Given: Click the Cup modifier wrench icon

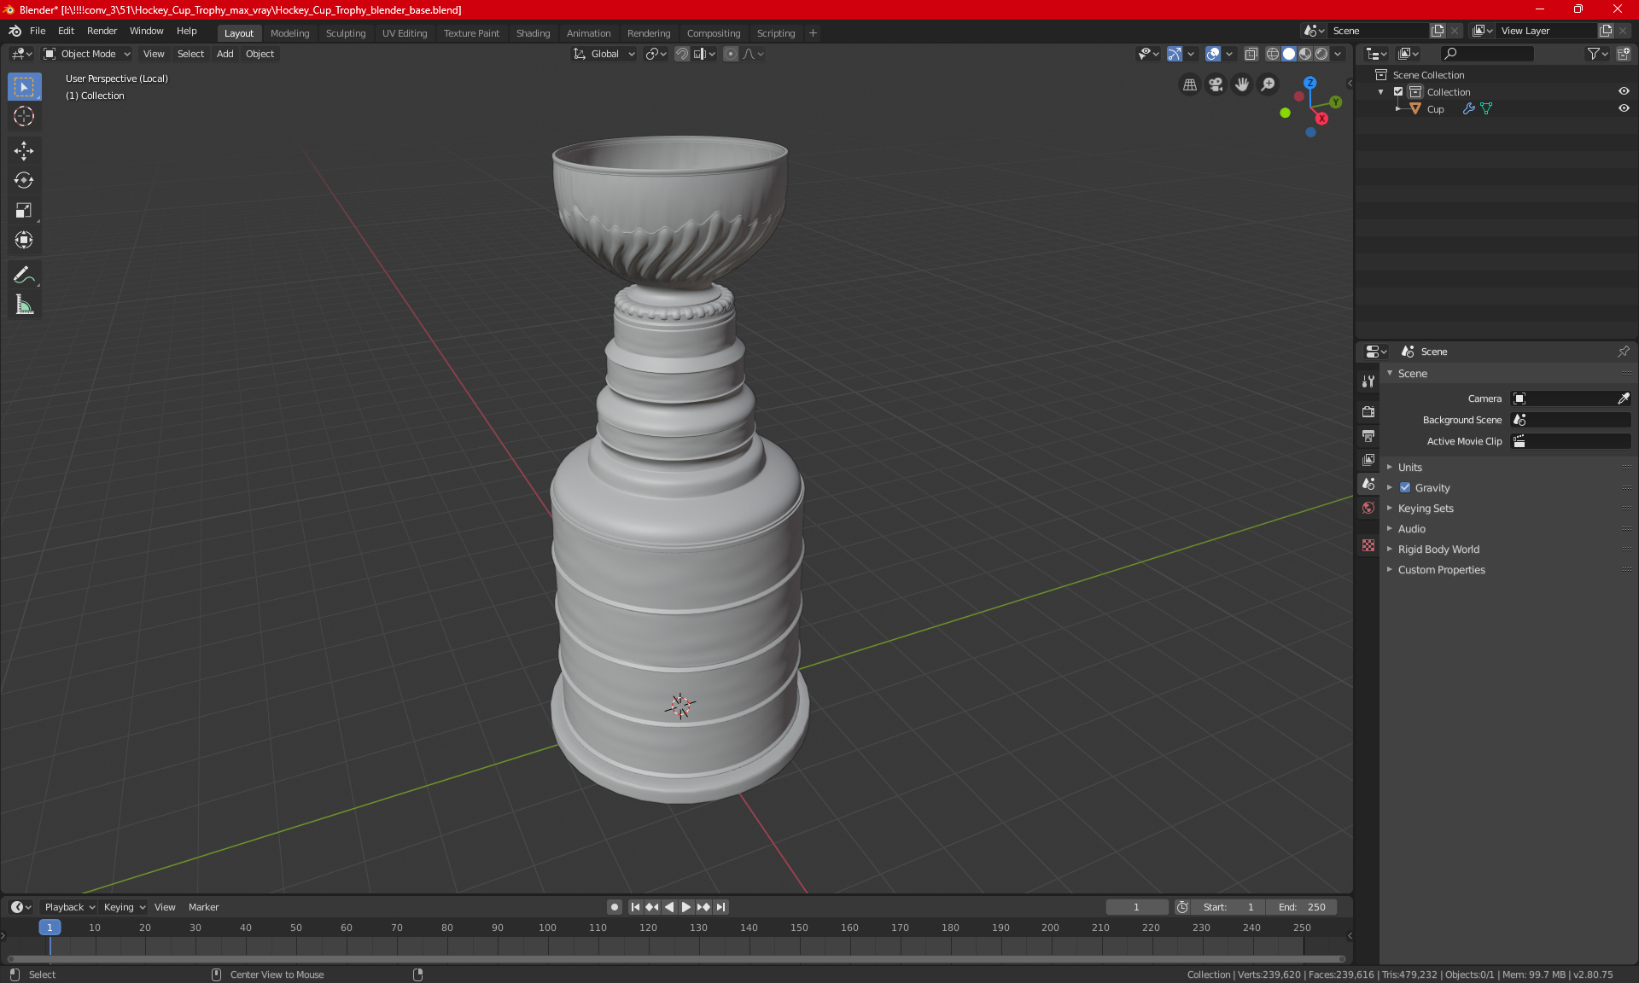Looking at the screenshot, I should [x=1468, y=108].
